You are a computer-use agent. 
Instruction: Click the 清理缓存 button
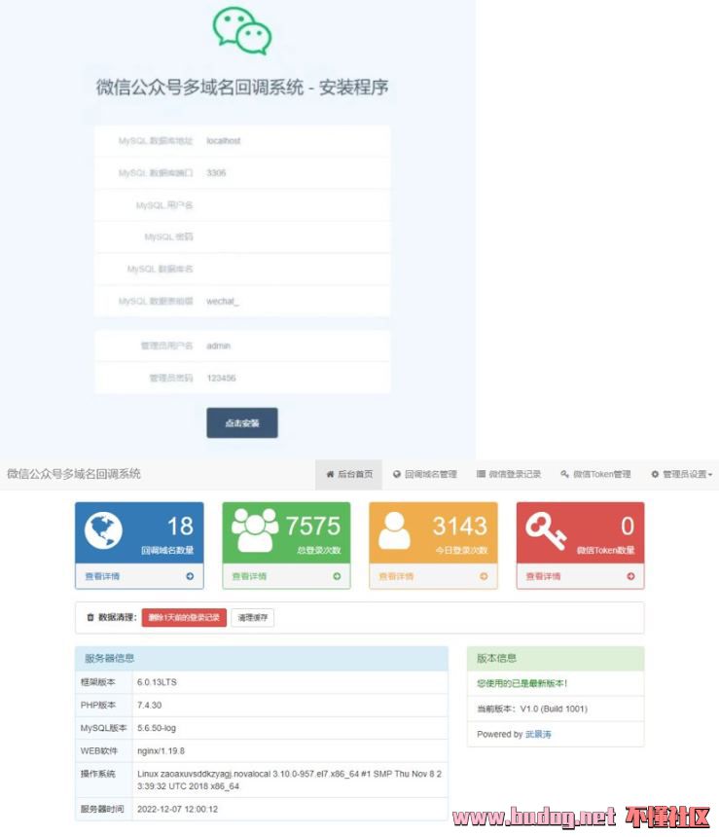pyautogui.click(x=252, y=617)
